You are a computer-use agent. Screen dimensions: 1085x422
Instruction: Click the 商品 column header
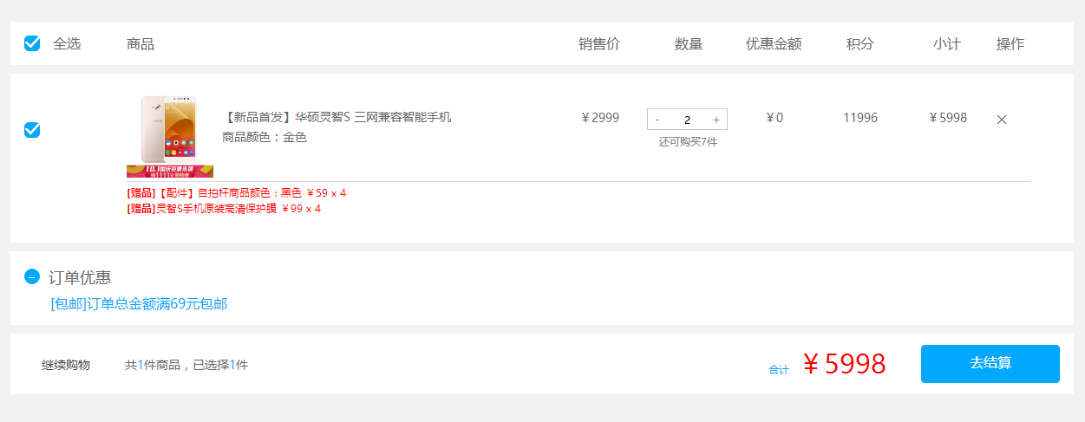[x=141, y=43]
